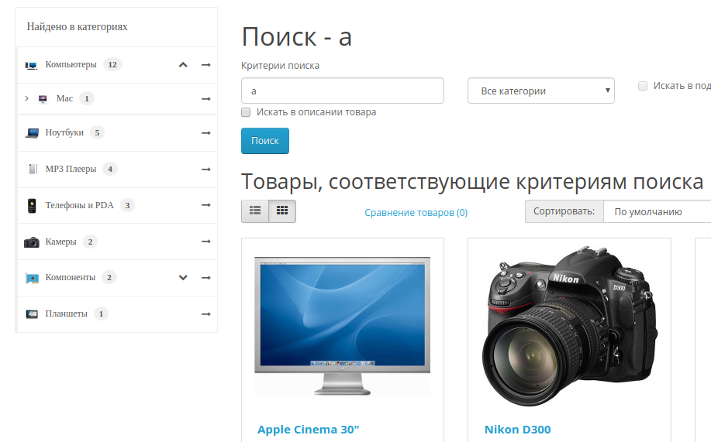This screenshot has width=711, height=442.
Task: Click the arrow in Ноутбуки row
Action: (206, 132)
